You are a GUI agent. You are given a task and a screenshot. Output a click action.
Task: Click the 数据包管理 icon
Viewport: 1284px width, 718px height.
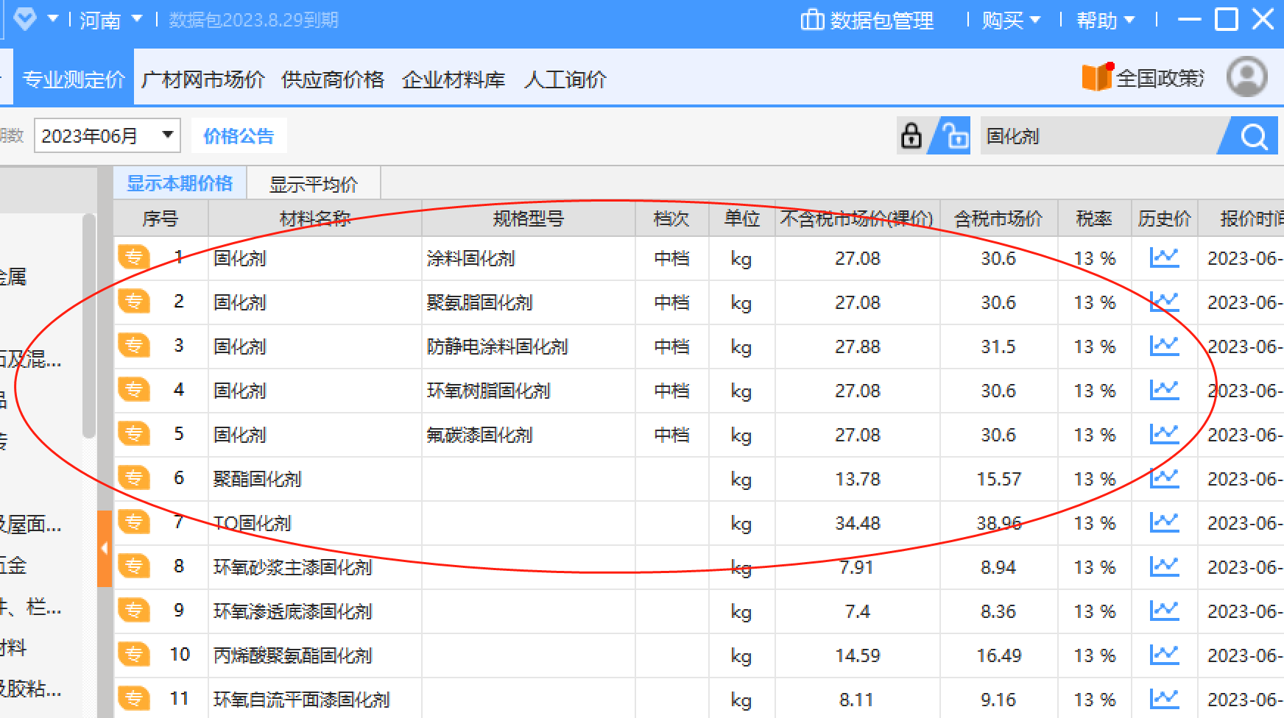pos(812,20)
